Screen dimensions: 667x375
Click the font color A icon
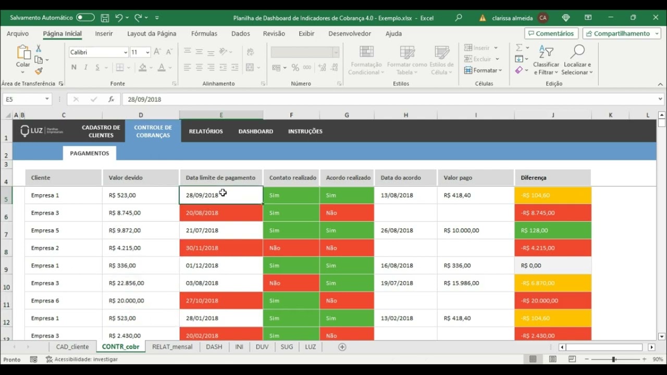pos(162,68)
